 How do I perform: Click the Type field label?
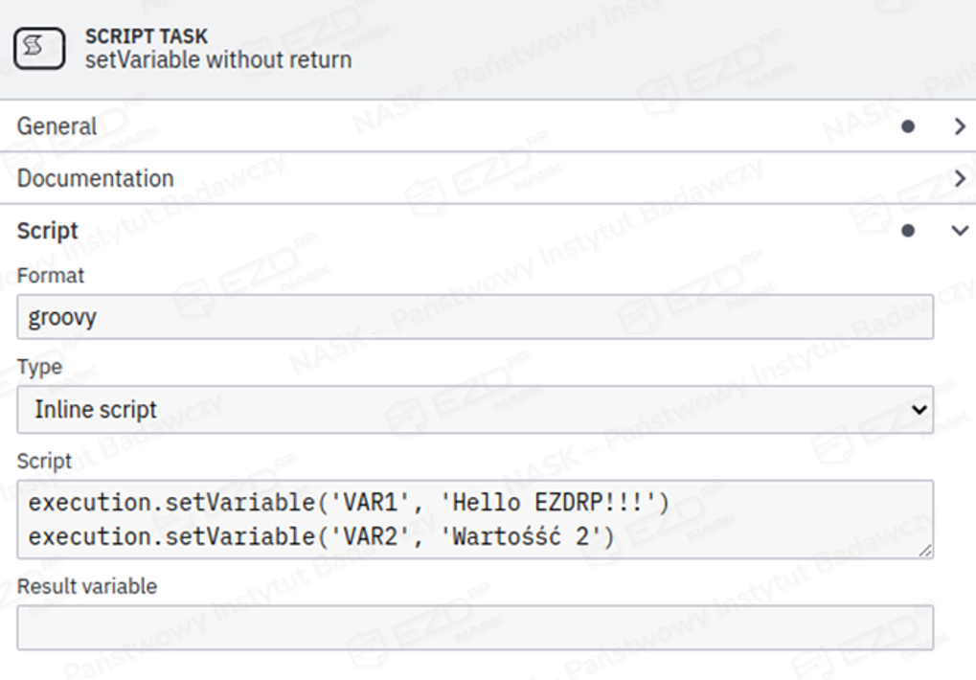click(x=39, y=368)
